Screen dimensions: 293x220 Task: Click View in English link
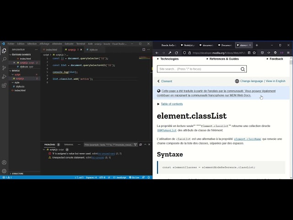click(x=276, y=81)
